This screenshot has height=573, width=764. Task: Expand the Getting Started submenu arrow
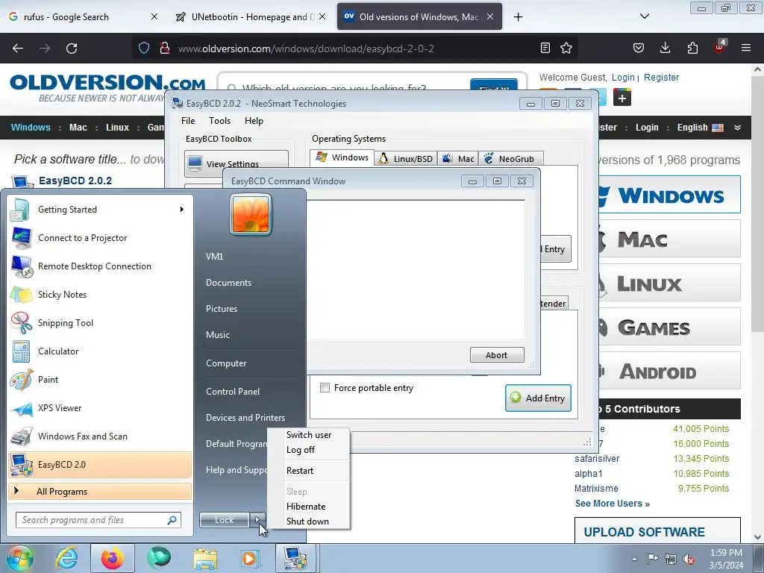point(182,210)
